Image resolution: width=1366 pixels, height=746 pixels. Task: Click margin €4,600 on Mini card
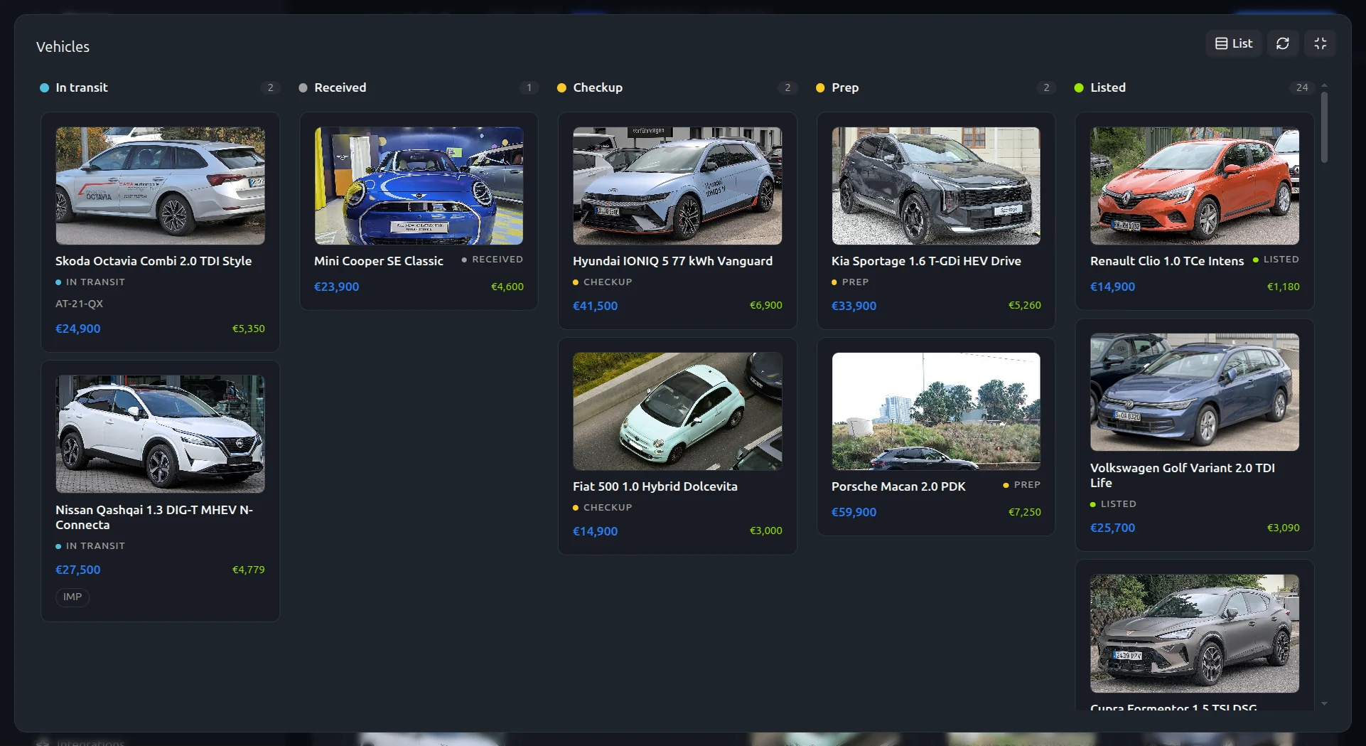(507, 287)
